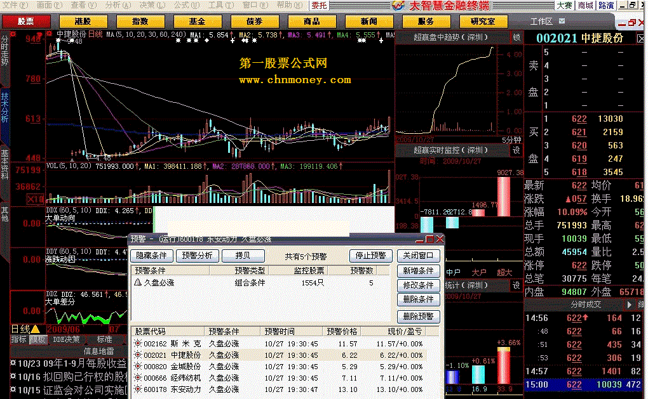Switch to the 指数 tab

tap(140, 22)
